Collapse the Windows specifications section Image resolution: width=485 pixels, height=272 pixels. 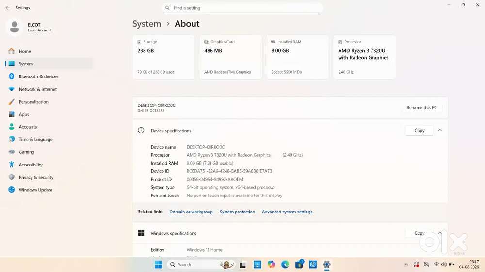tap(440, 233)
